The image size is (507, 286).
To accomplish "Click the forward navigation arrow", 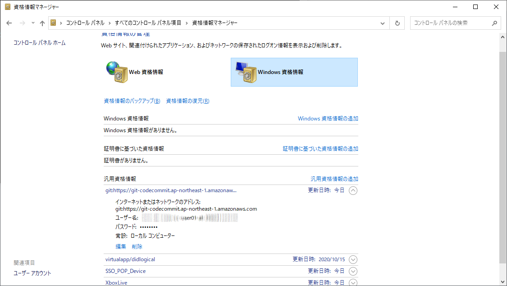I will coord(23,23).
